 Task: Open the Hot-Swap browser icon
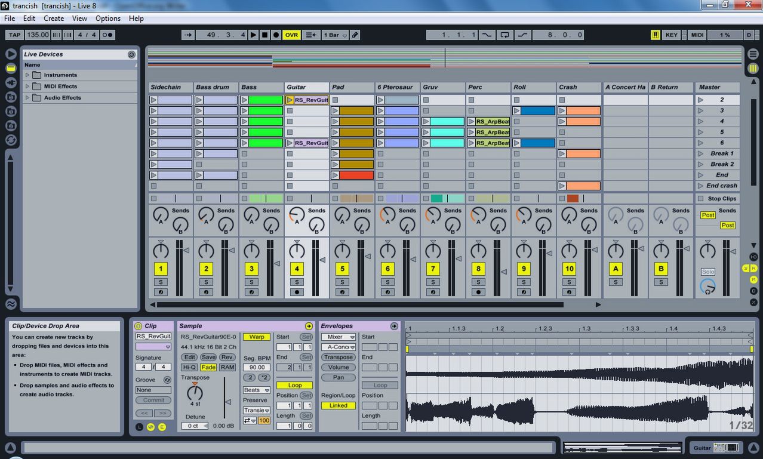tap(11, 140)
